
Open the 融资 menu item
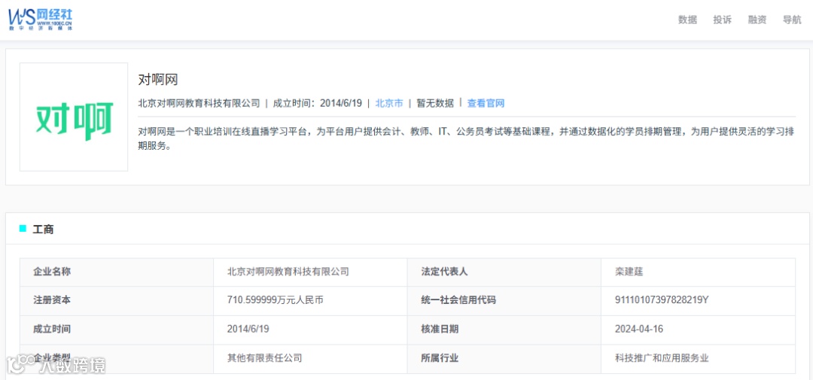point(757,20)
